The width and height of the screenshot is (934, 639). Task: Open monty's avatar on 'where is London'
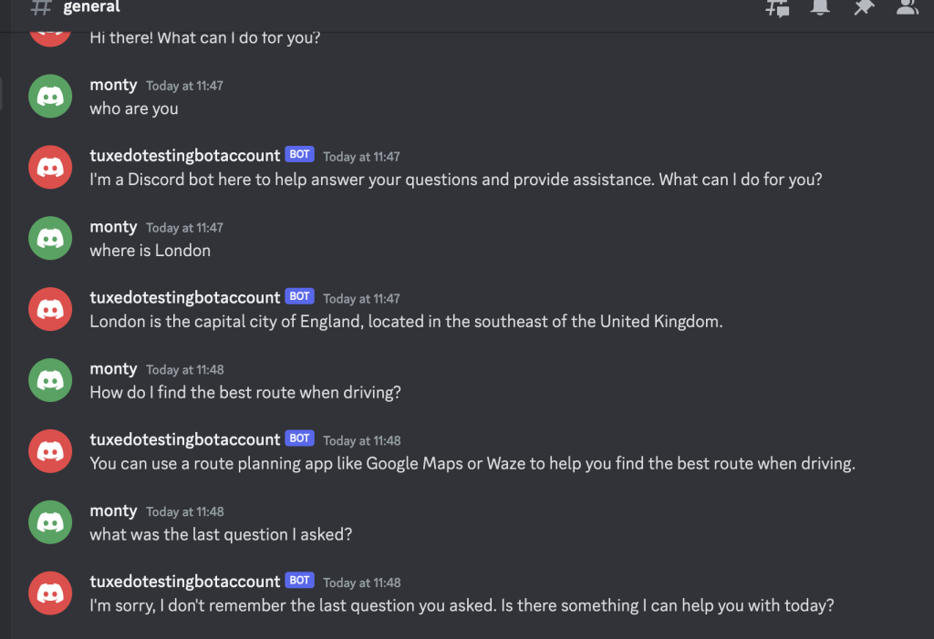coord(50,238)
